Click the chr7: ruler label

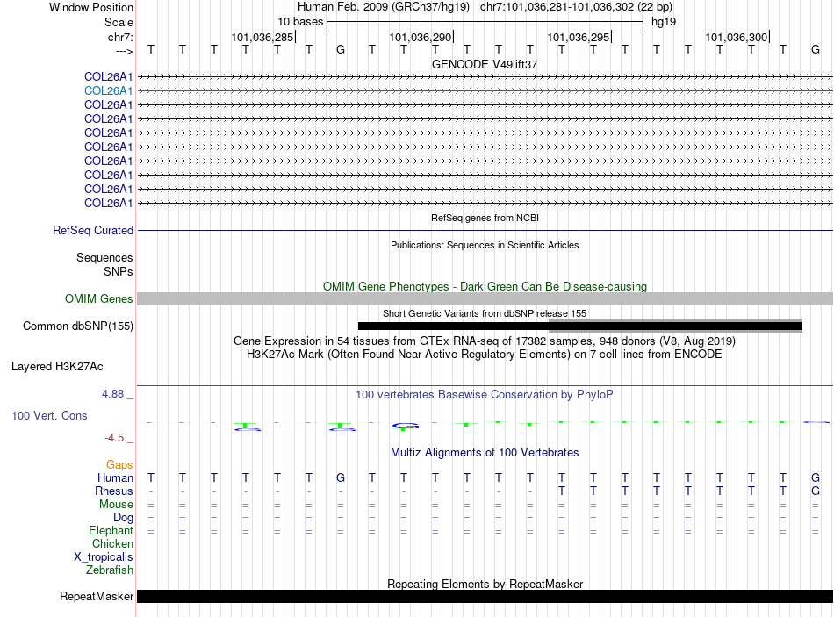120,37
